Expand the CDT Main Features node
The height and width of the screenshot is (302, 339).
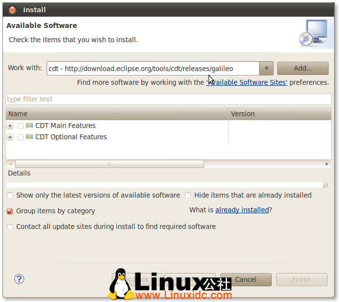(10, 126)
